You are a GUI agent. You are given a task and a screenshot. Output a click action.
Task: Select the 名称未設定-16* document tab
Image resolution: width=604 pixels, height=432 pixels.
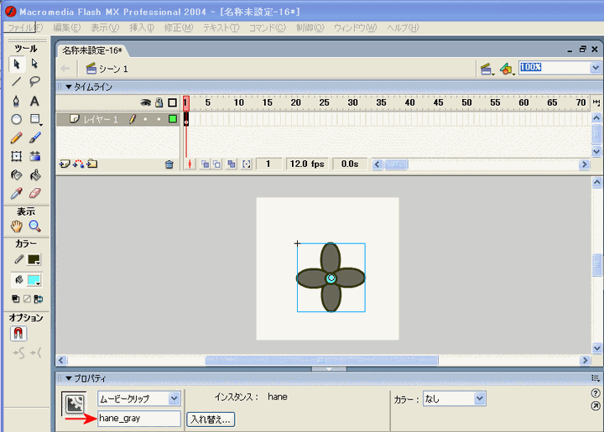click(x=92, y=50)
